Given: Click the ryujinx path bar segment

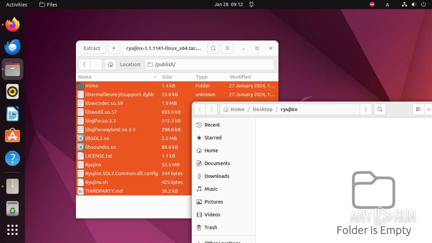Looking at the screenshot, I should click(289, 109).
